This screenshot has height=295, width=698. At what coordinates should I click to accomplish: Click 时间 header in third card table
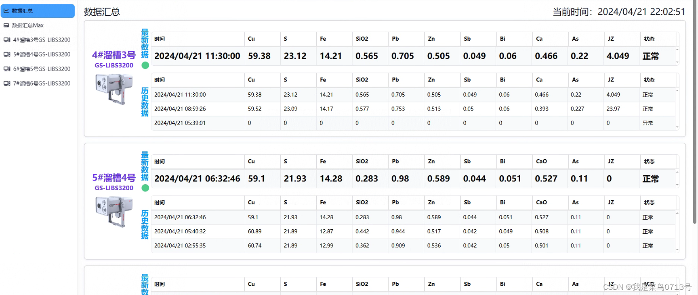[160, 284]
